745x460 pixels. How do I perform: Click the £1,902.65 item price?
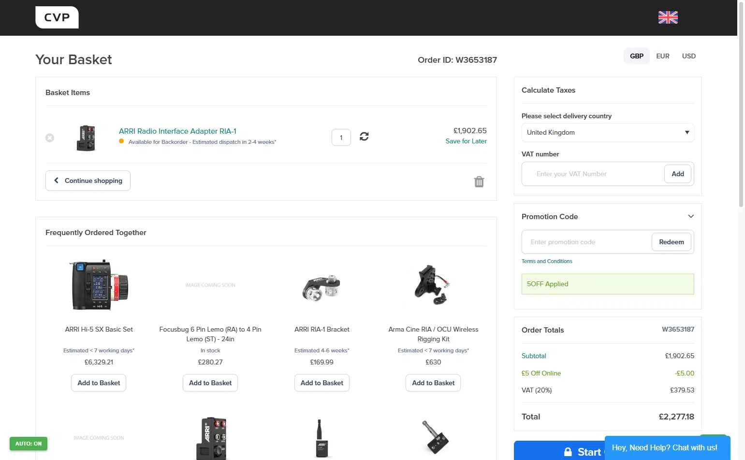469,130
